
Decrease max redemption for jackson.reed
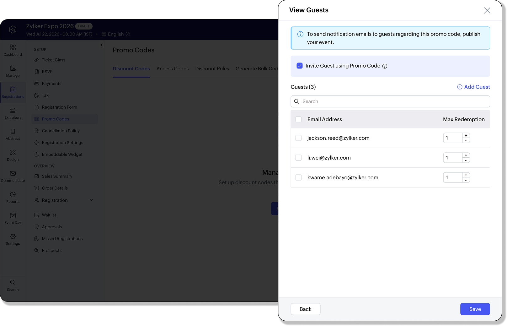[466, 141]
